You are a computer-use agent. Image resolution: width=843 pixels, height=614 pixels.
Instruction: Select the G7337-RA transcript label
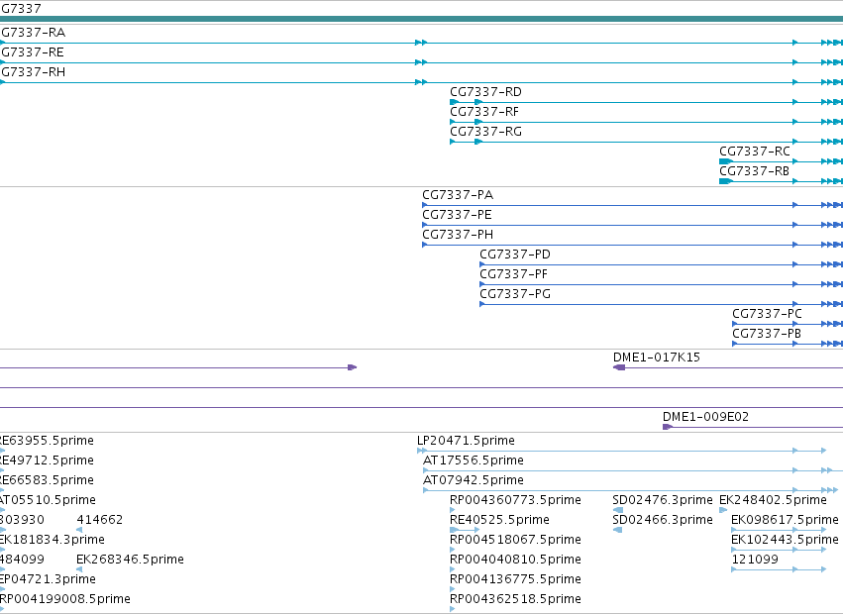(x=33, y=33)
